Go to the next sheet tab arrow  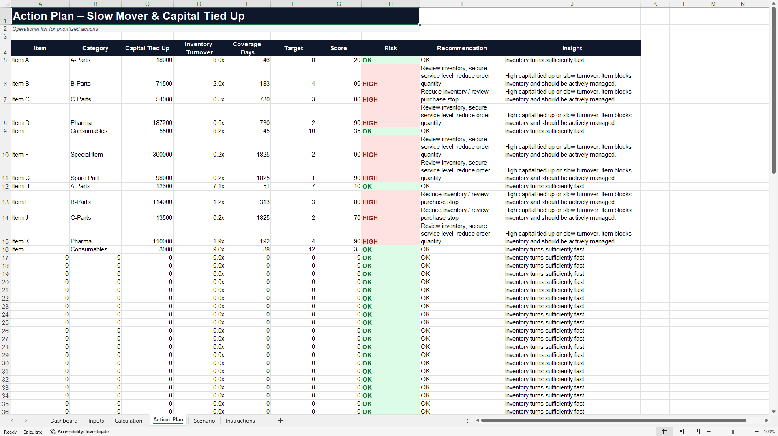26,421
